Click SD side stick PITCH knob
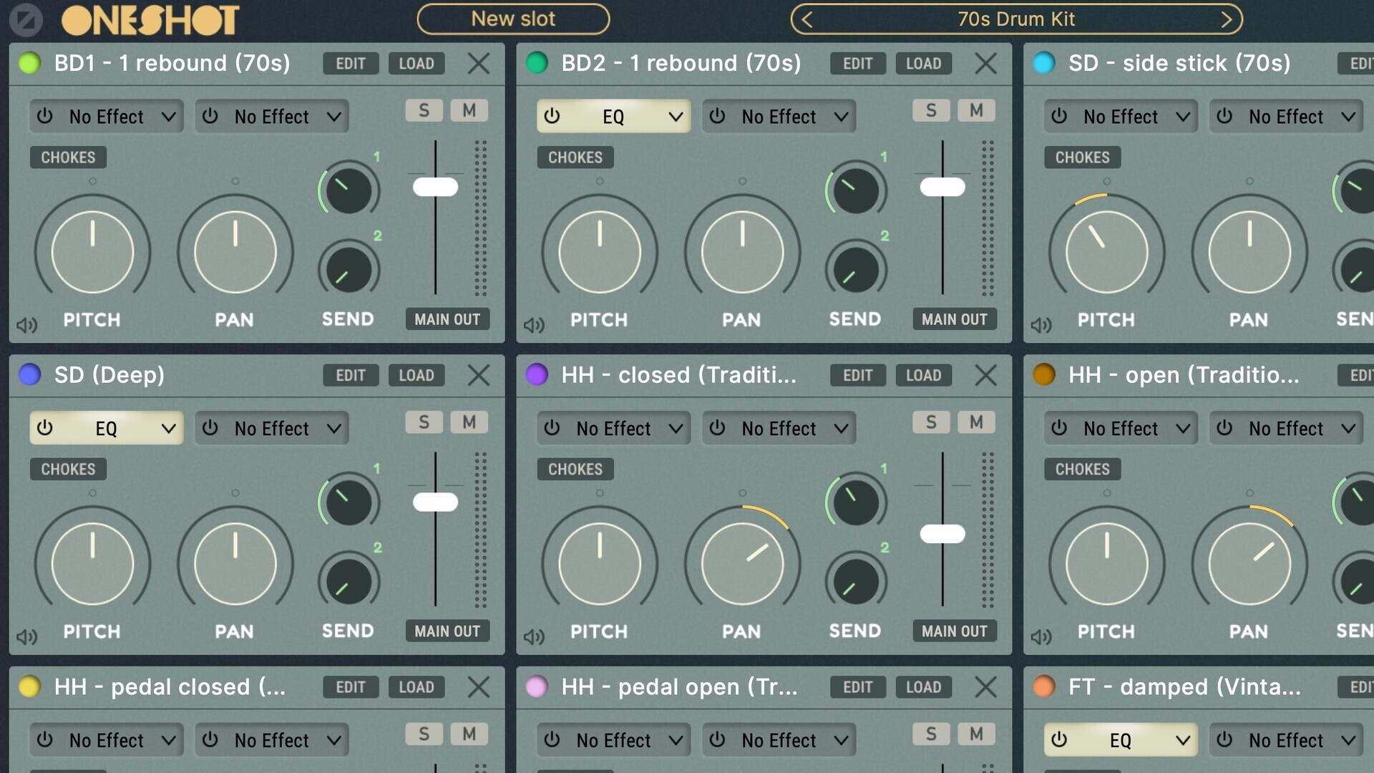 [x=1106, y=251]
